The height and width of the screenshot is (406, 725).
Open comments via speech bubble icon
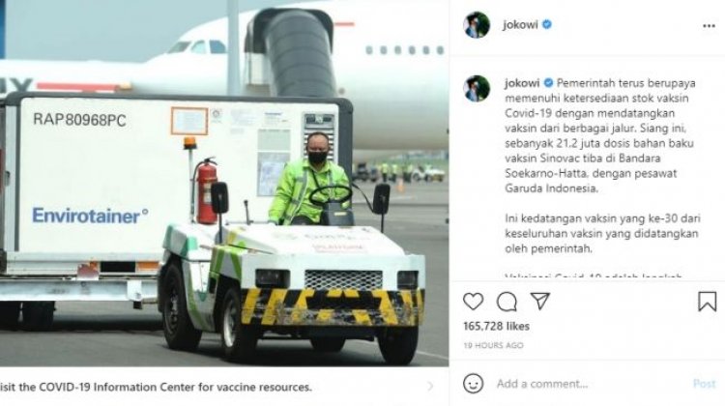[x=507, y=302]
